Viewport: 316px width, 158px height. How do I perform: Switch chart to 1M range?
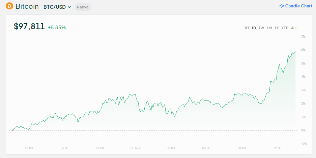tap(269, 28)
